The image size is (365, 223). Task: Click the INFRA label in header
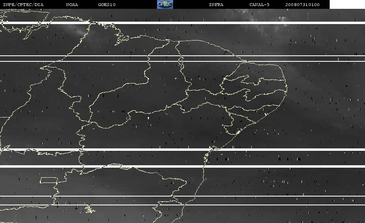click(x=216, y=4)
